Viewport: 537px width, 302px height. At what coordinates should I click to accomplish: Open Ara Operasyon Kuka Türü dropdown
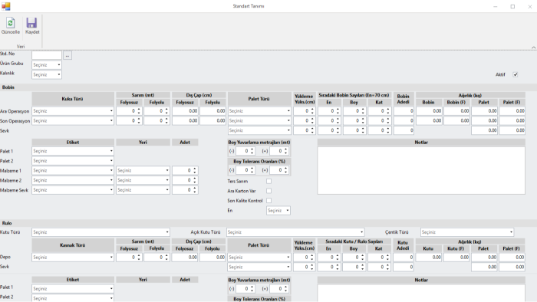[x=73, y=111]
